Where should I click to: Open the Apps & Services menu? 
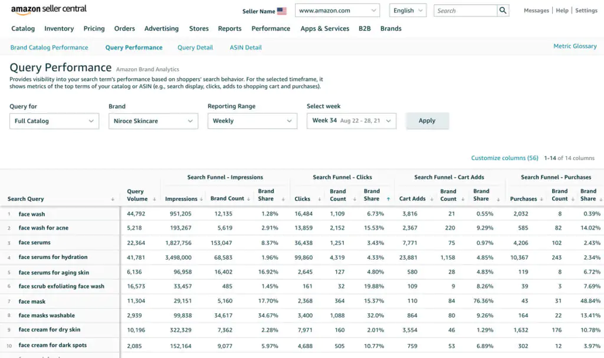(x=325, y=28)
